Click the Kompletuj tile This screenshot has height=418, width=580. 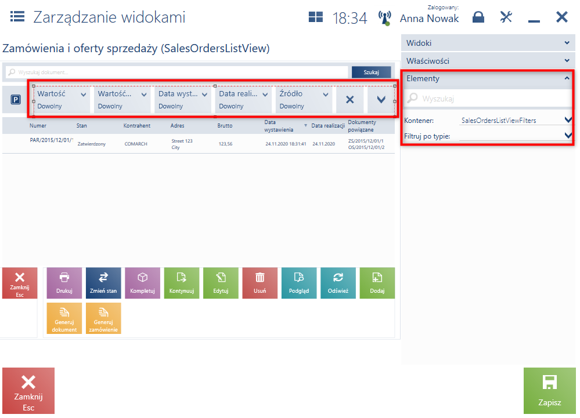coord(142,283)
